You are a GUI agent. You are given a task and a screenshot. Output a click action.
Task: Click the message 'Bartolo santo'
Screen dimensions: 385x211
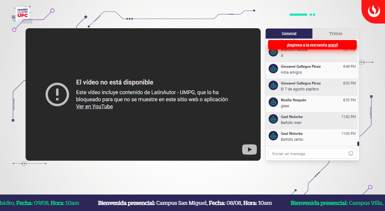tap(292, 139)
